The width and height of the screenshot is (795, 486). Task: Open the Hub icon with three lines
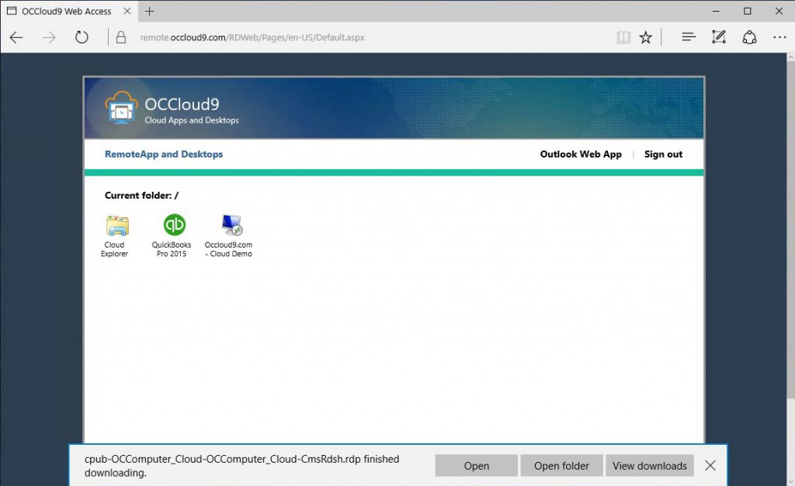tap(688, 37)
